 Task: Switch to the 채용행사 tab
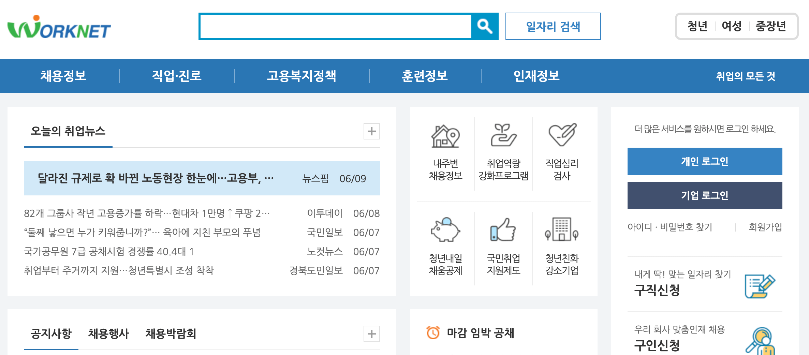108,334
